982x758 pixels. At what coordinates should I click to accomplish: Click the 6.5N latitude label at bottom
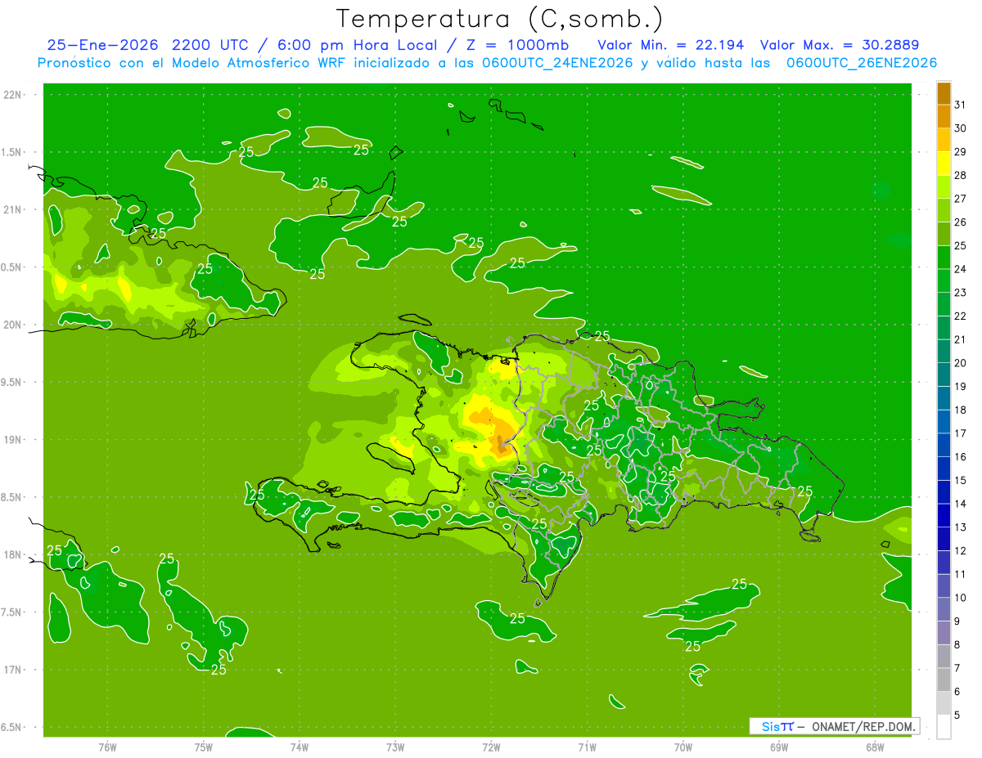click(12, 727)
